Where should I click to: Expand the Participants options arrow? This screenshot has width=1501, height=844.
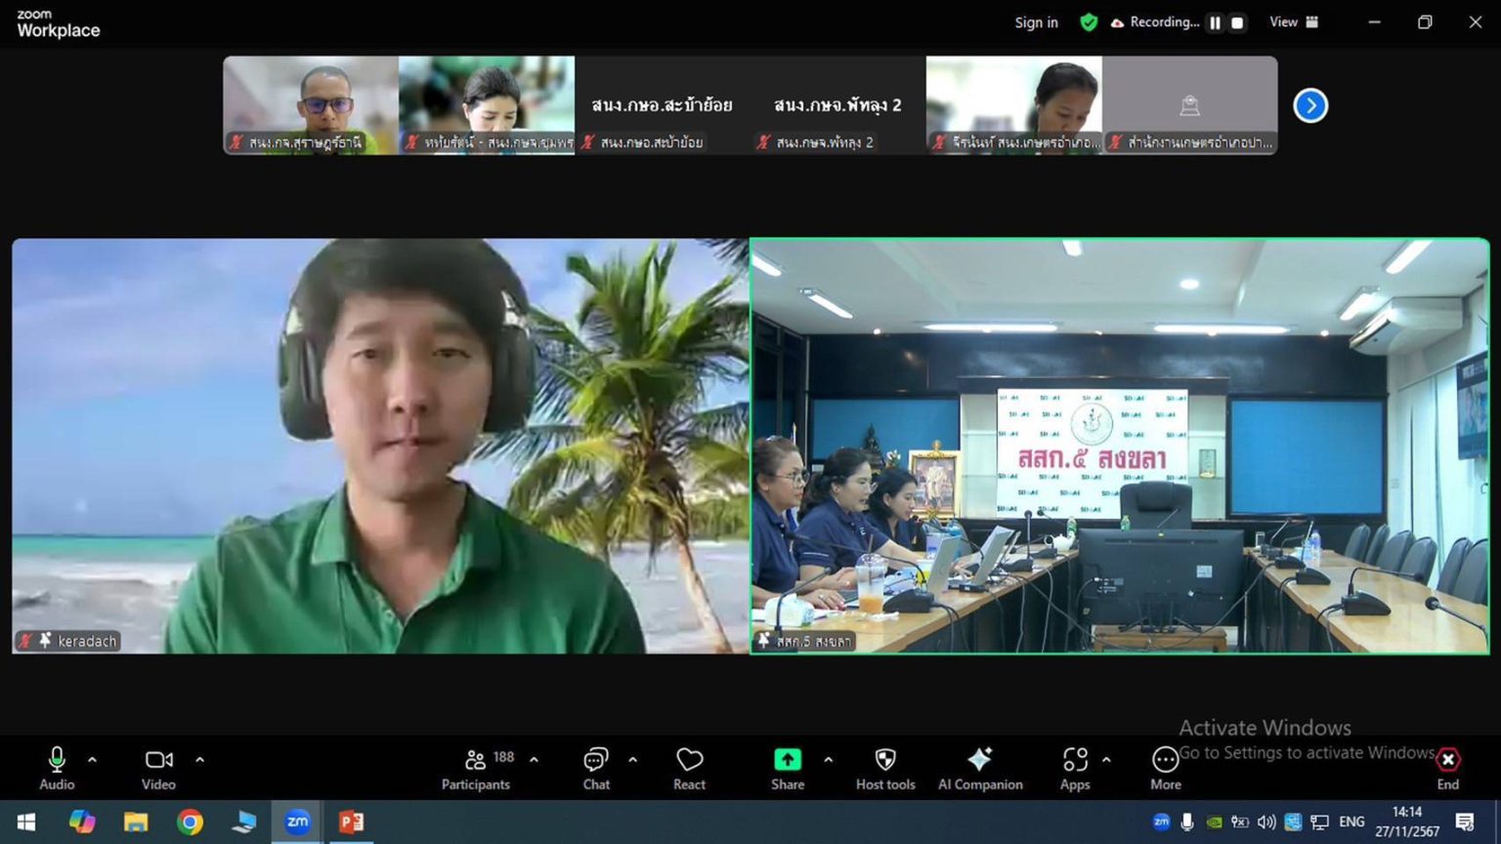pos(534,759)
